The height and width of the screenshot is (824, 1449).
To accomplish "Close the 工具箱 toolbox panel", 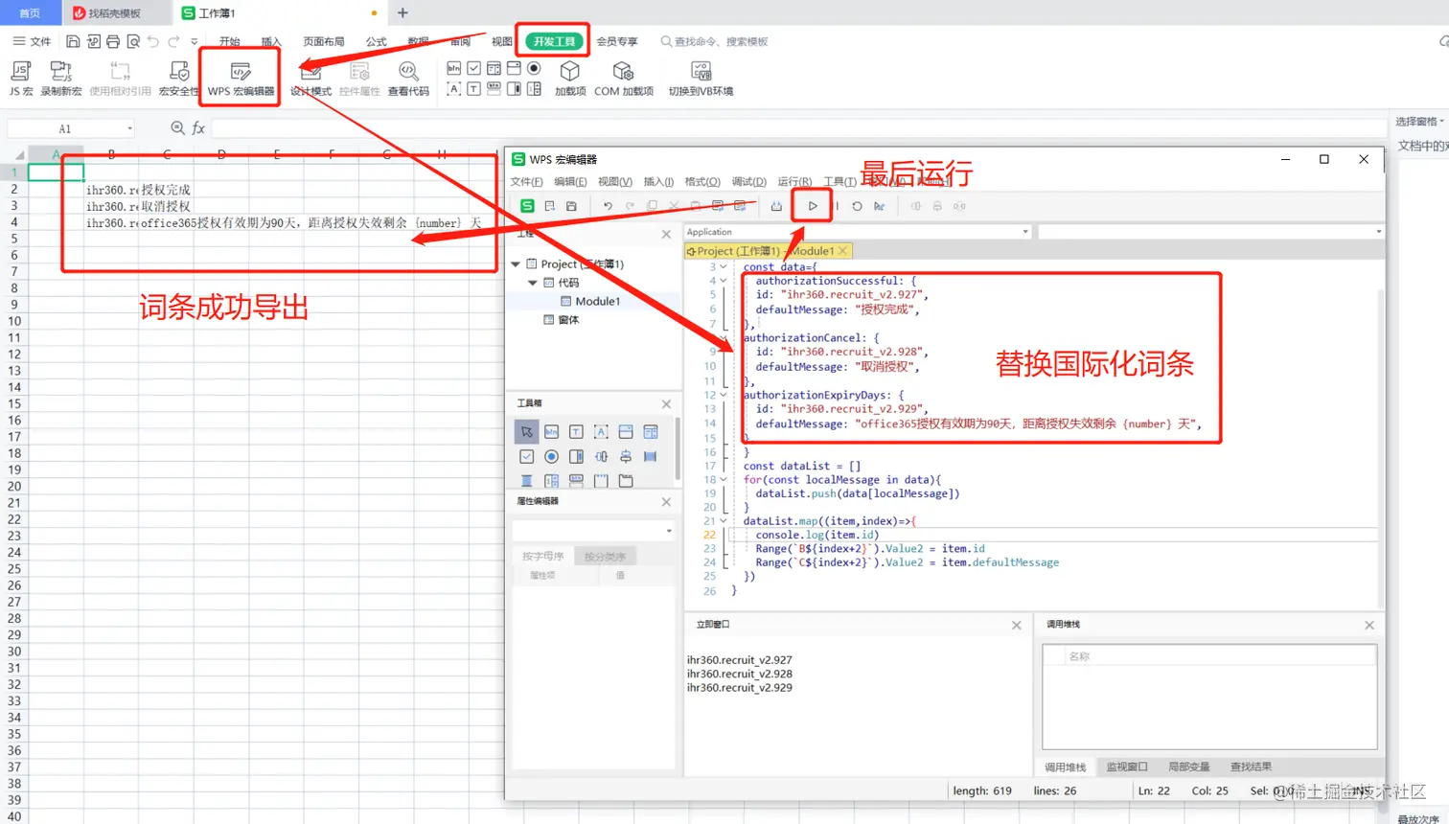I will click(x=666, y=403).
